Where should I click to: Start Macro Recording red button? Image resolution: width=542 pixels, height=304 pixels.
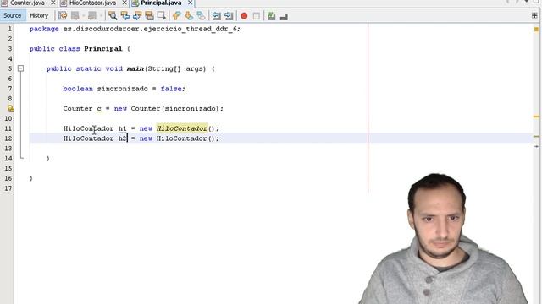point(244,16)
